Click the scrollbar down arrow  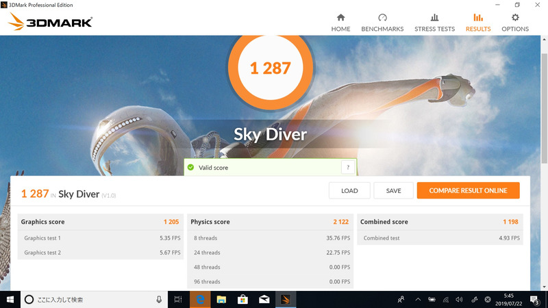tap(544, 287)
